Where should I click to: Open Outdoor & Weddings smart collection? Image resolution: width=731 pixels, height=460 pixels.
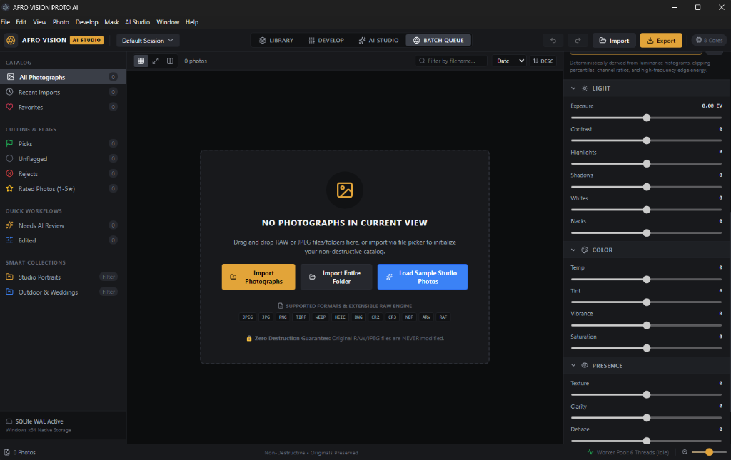coord(63,292)
